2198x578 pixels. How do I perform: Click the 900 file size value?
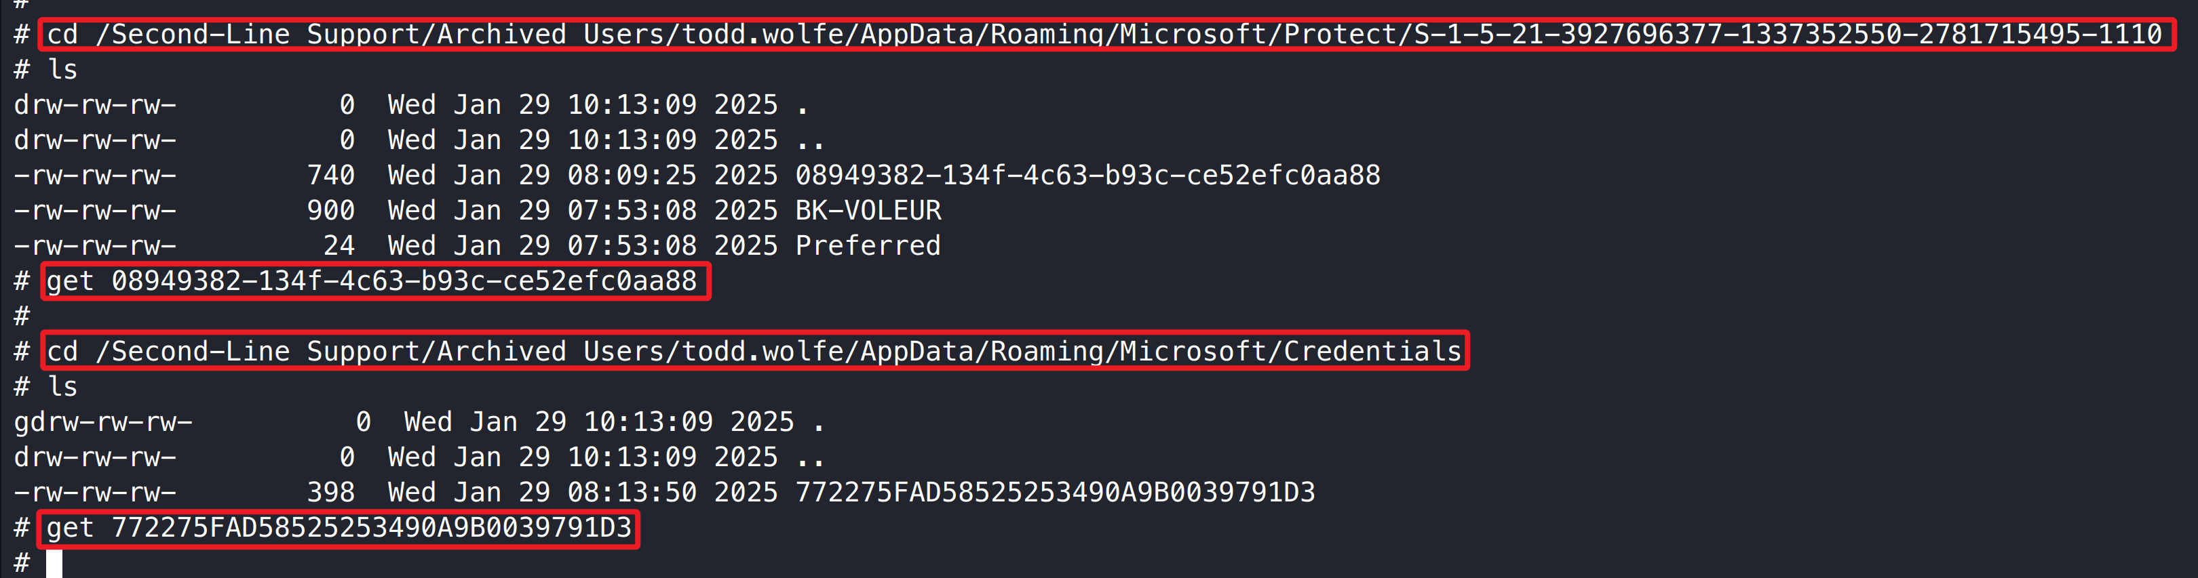[x=331, y=211]
